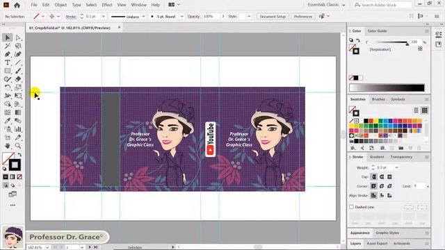Open Uniform variable width profile dropdown
445x250 pixels.
tap(143, 17)
